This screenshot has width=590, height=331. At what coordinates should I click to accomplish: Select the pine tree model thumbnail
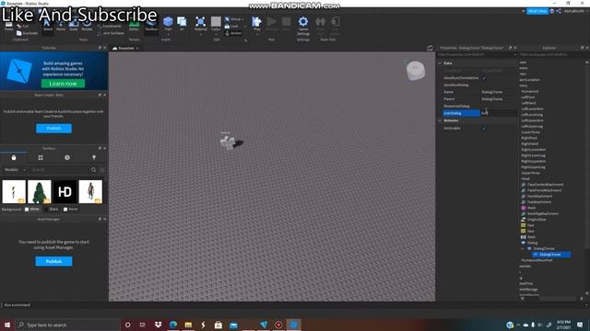click(40, 192)
